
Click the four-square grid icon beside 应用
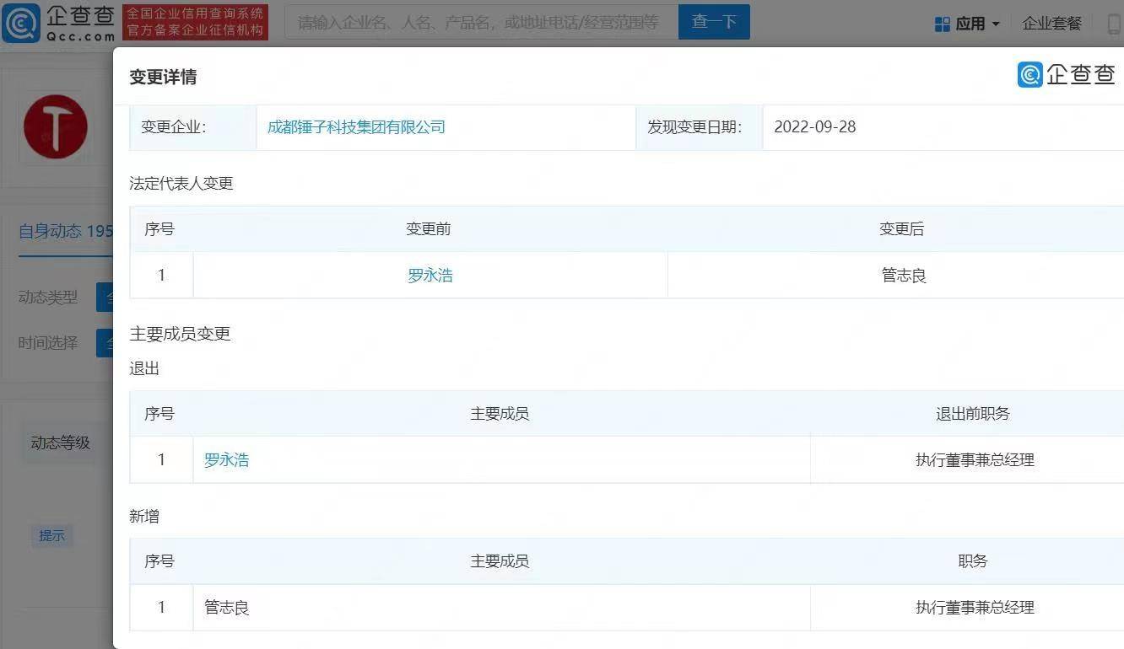pyautogui.click(x=943, y=24)
